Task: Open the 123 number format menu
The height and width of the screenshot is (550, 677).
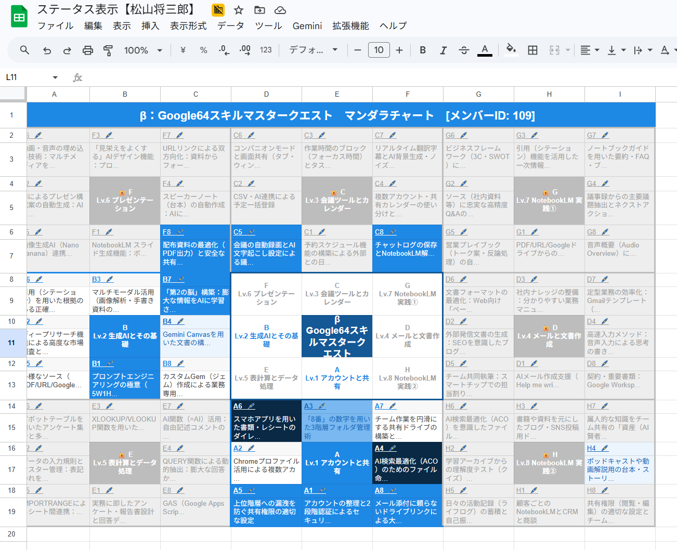Action: [x=266, y=50]
